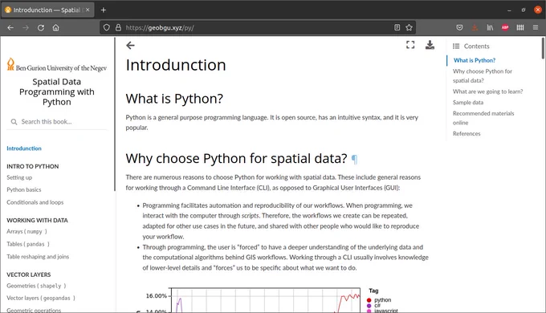Open Conditionals and loops chapter
The image size is (546, 313).
[35, 202]
